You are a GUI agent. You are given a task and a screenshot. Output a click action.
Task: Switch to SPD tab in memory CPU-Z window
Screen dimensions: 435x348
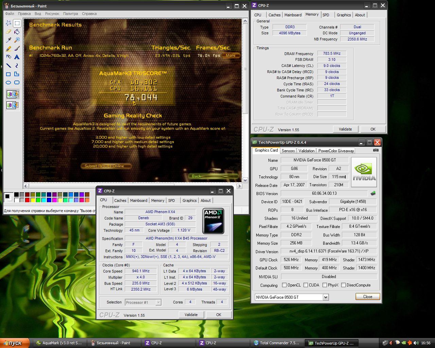326,15
